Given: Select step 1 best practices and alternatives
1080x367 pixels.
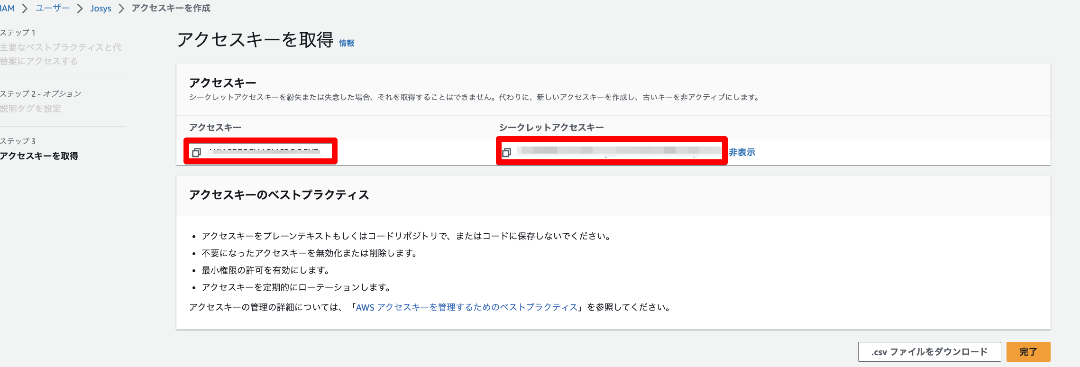Looking at the screenshot, I should 61,54.
